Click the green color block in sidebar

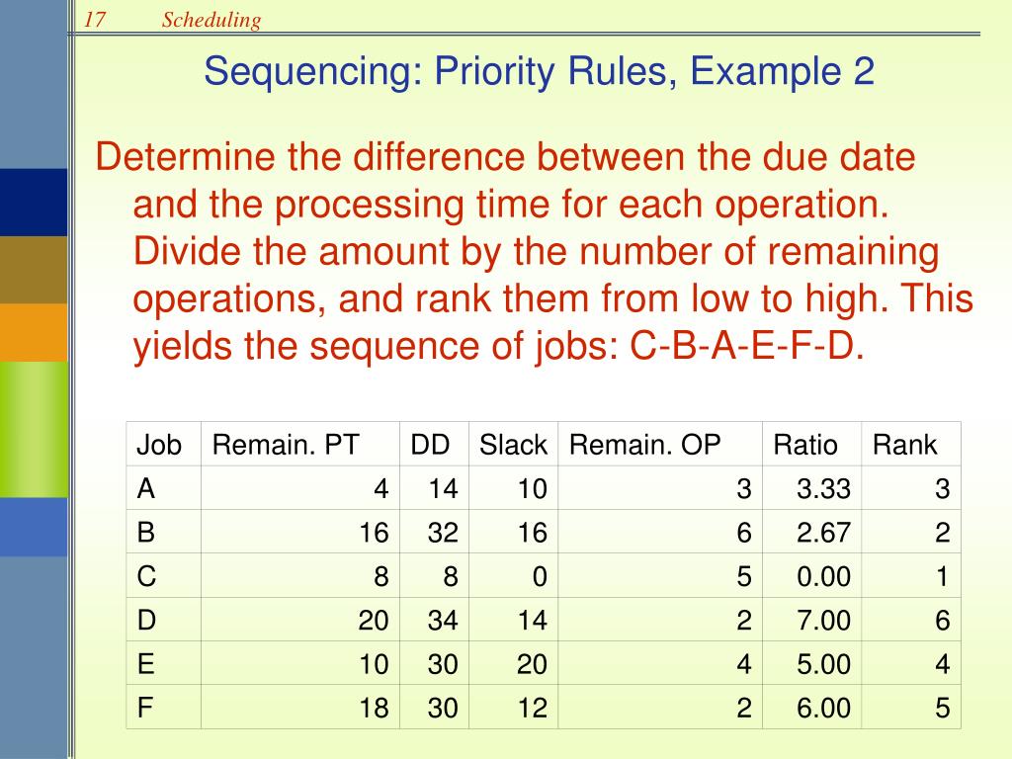tap(34, 429)
